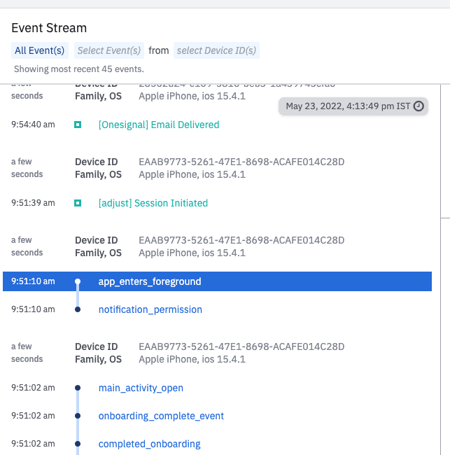The height and width of the screenshot is (455, 450).
Task: Click the green square icon beside Email Delivered
Action: [x=78, y=125]
